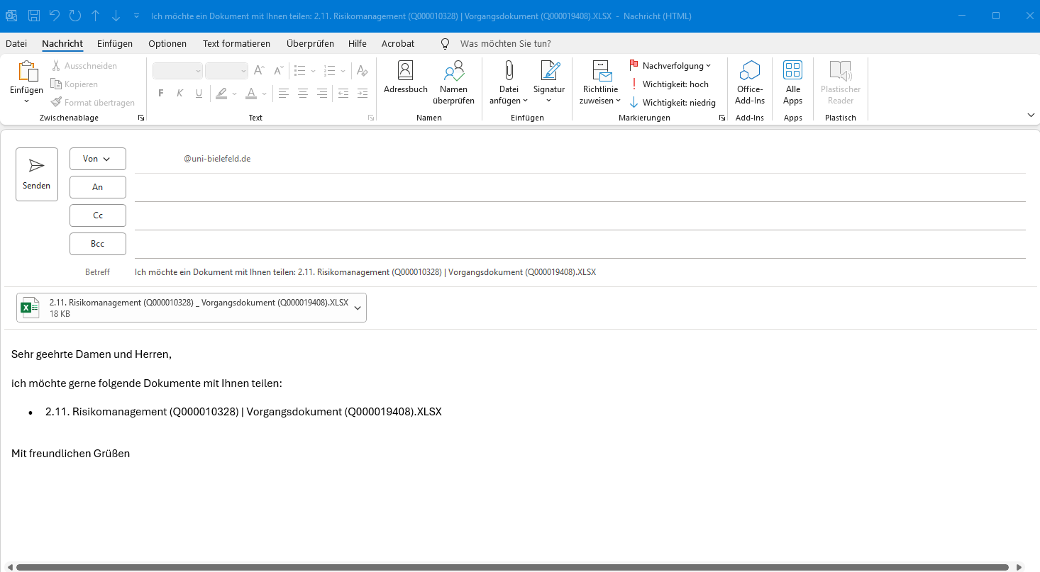
Task: Expand the XLSX attachment dropdown arrow
Action: pos(358,308)
